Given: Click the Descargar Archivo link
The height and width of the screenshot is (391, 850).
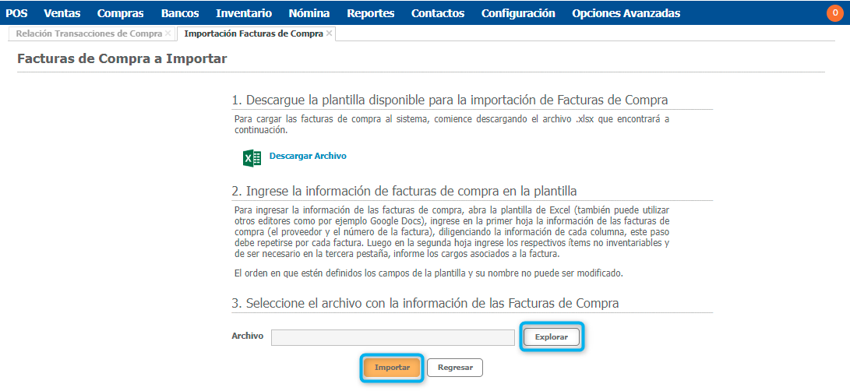Looking at the screenshot, I should point(308,156).
